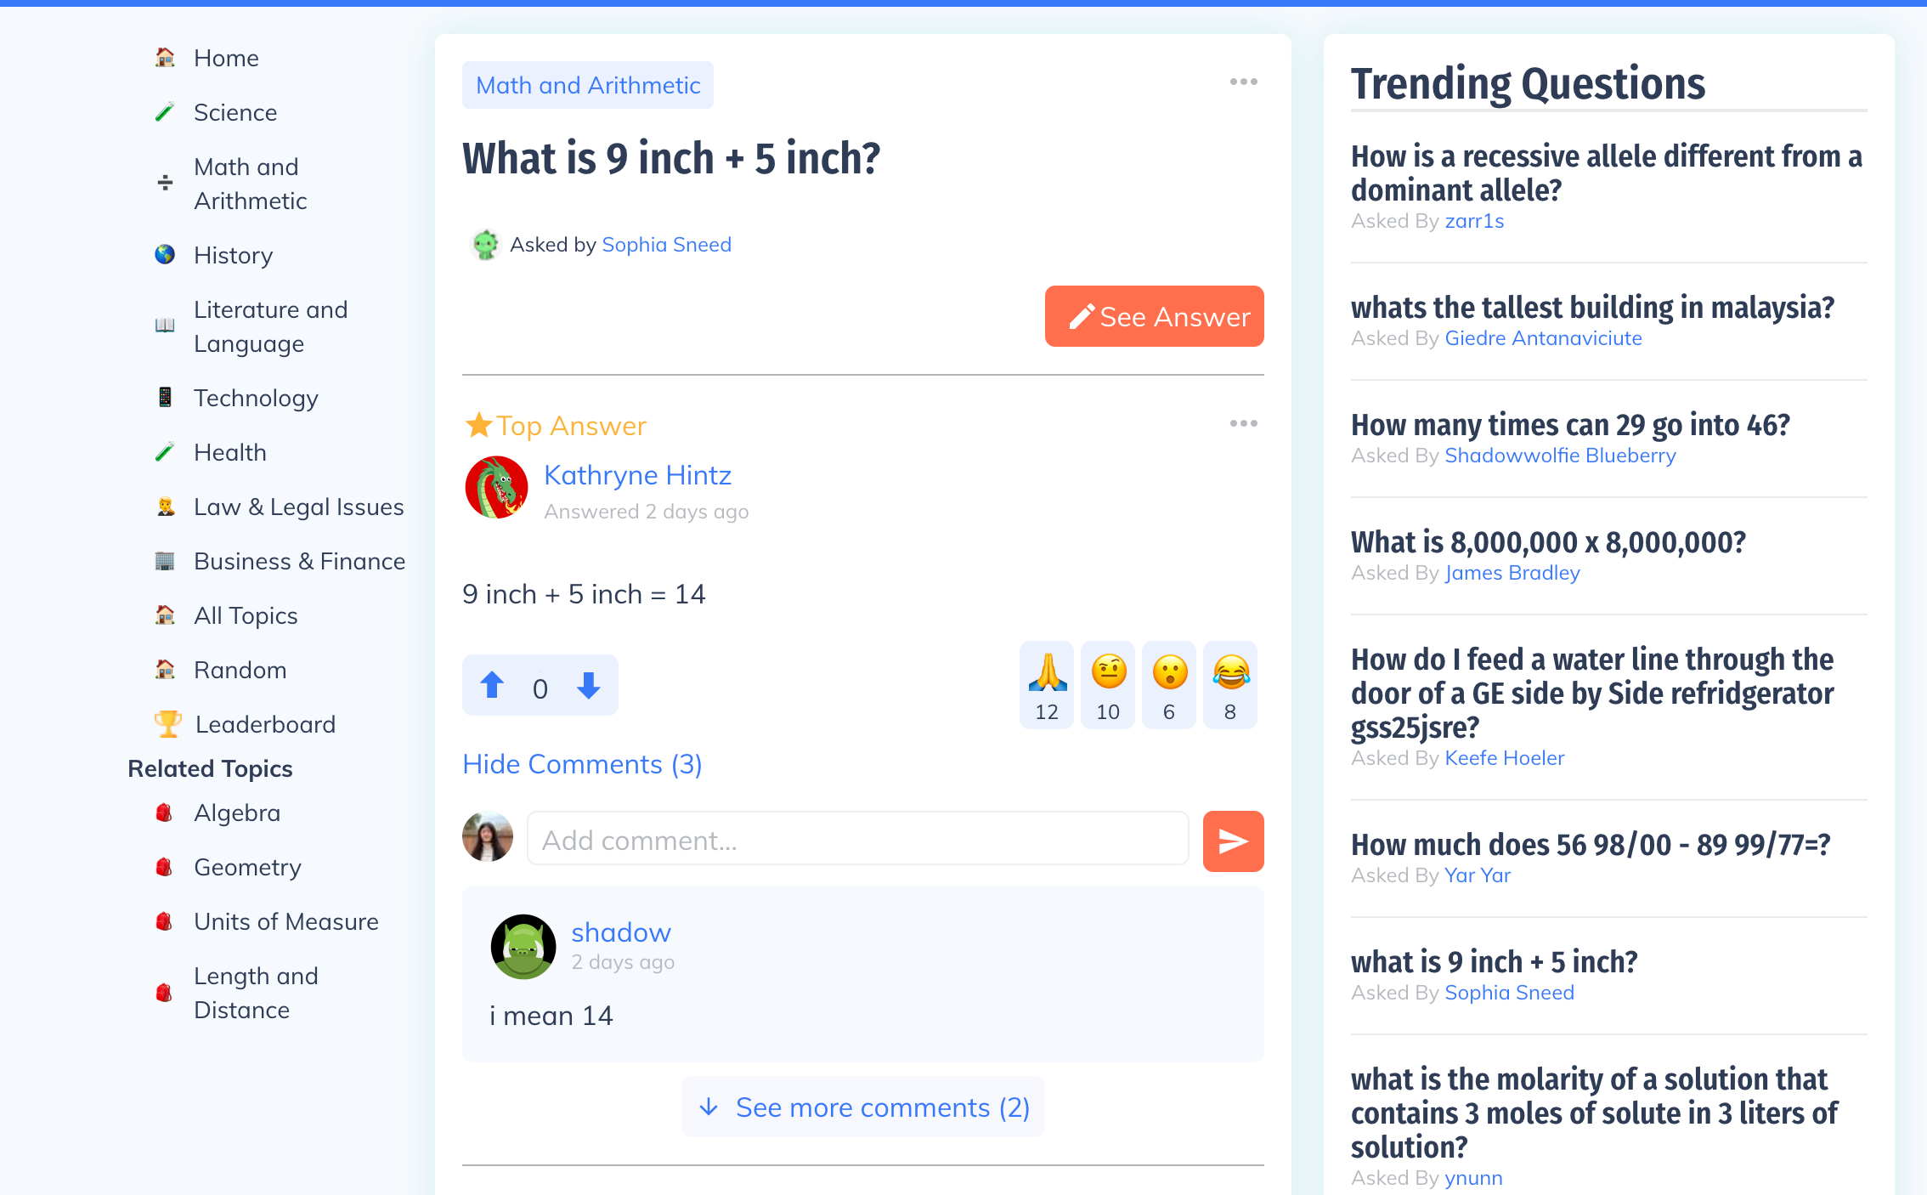Open question options three-dot menu
The image size is (1927, 1195).
[1243, 82]
